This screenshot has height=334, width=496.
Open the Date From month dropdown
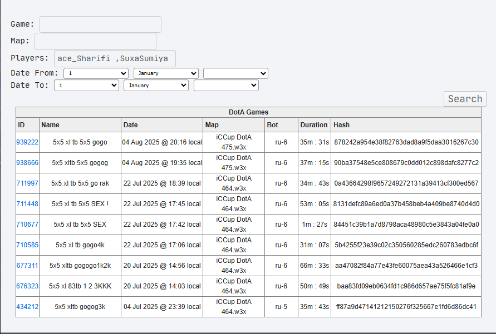[x=166, y=73]
